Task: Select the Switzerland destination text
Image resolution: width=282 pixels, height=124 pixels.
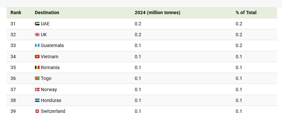Action: point(53,111)
